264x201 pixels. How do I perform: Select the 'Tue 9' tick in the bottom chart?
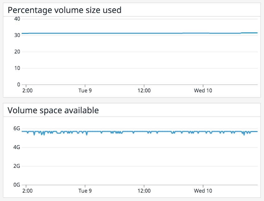(x=85, y=191)
